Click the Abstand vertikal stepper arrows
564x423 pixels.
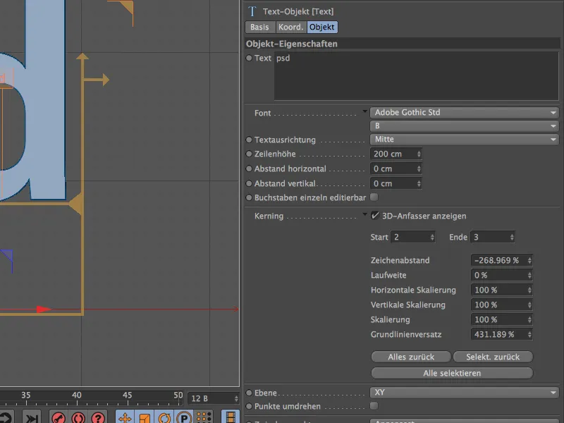click(419, 183)
